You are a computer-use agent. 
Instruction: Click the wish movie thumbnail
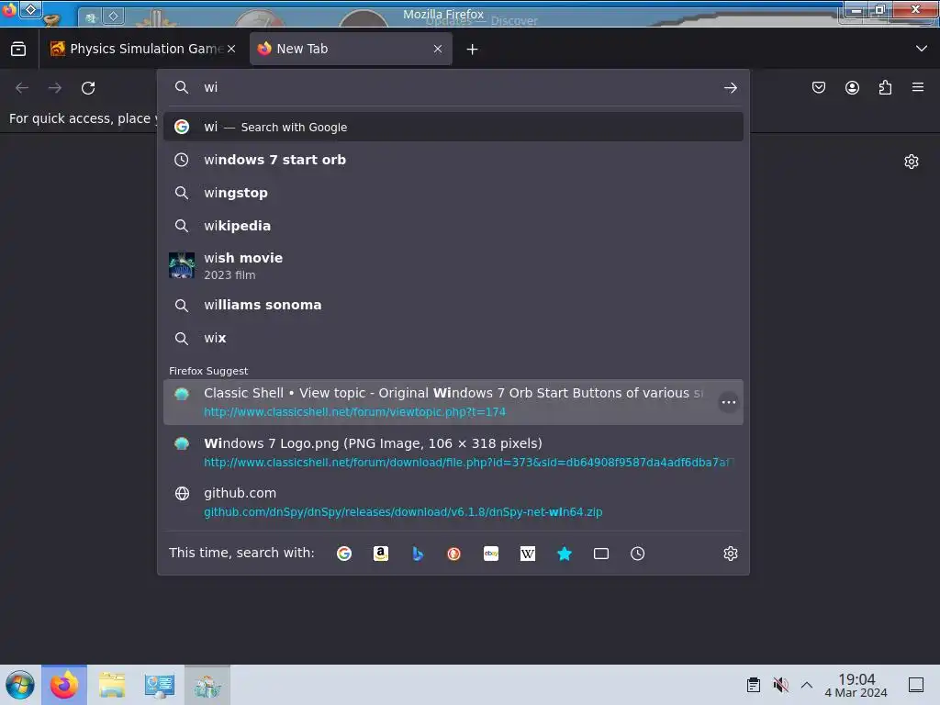pos(182,265)
